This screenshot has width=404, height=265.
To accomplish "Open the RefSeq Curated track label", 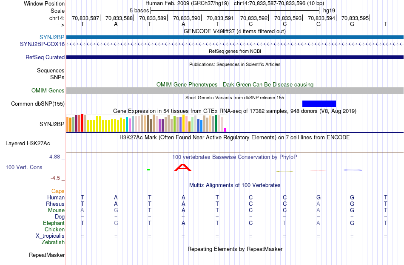I will (45, 57).
